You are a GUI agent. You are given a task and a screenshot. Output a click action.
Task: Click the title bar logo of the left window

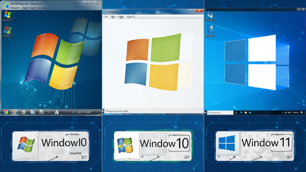coord(5,5)
